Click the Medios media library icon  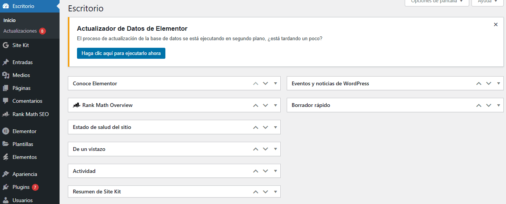(x=6, y=75)
